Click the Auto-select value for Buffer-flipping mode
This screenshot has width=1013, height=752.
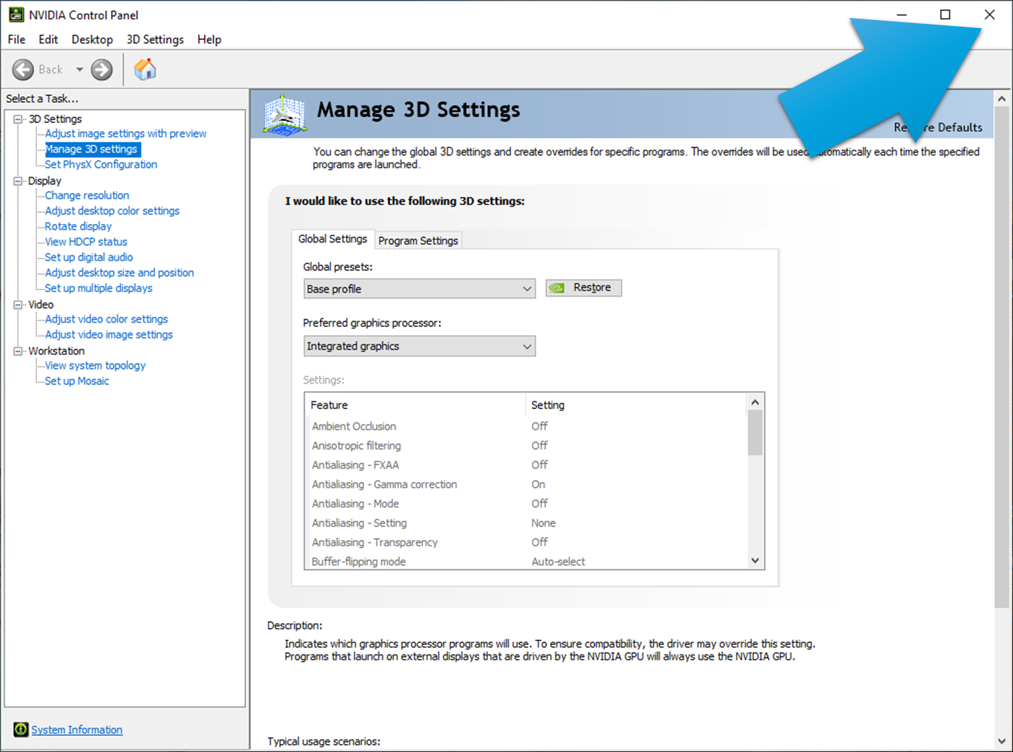point(559,562)
